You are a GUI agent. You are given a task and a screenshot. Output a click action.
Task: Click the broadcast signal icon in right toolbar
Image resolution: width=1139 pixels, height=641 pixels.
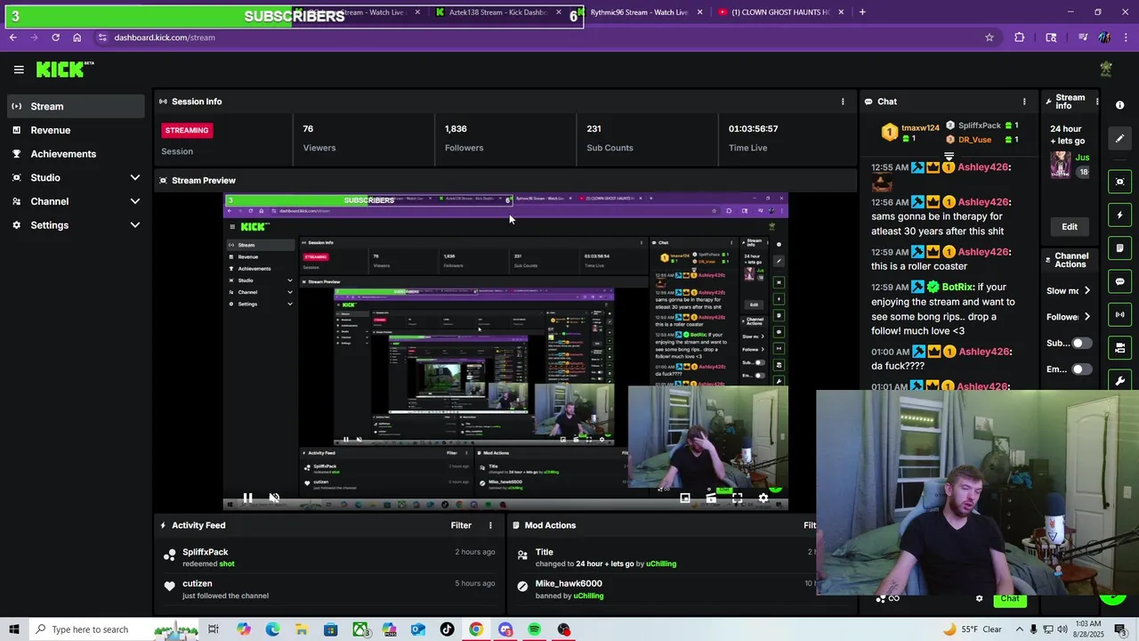tap(1119, 314)
